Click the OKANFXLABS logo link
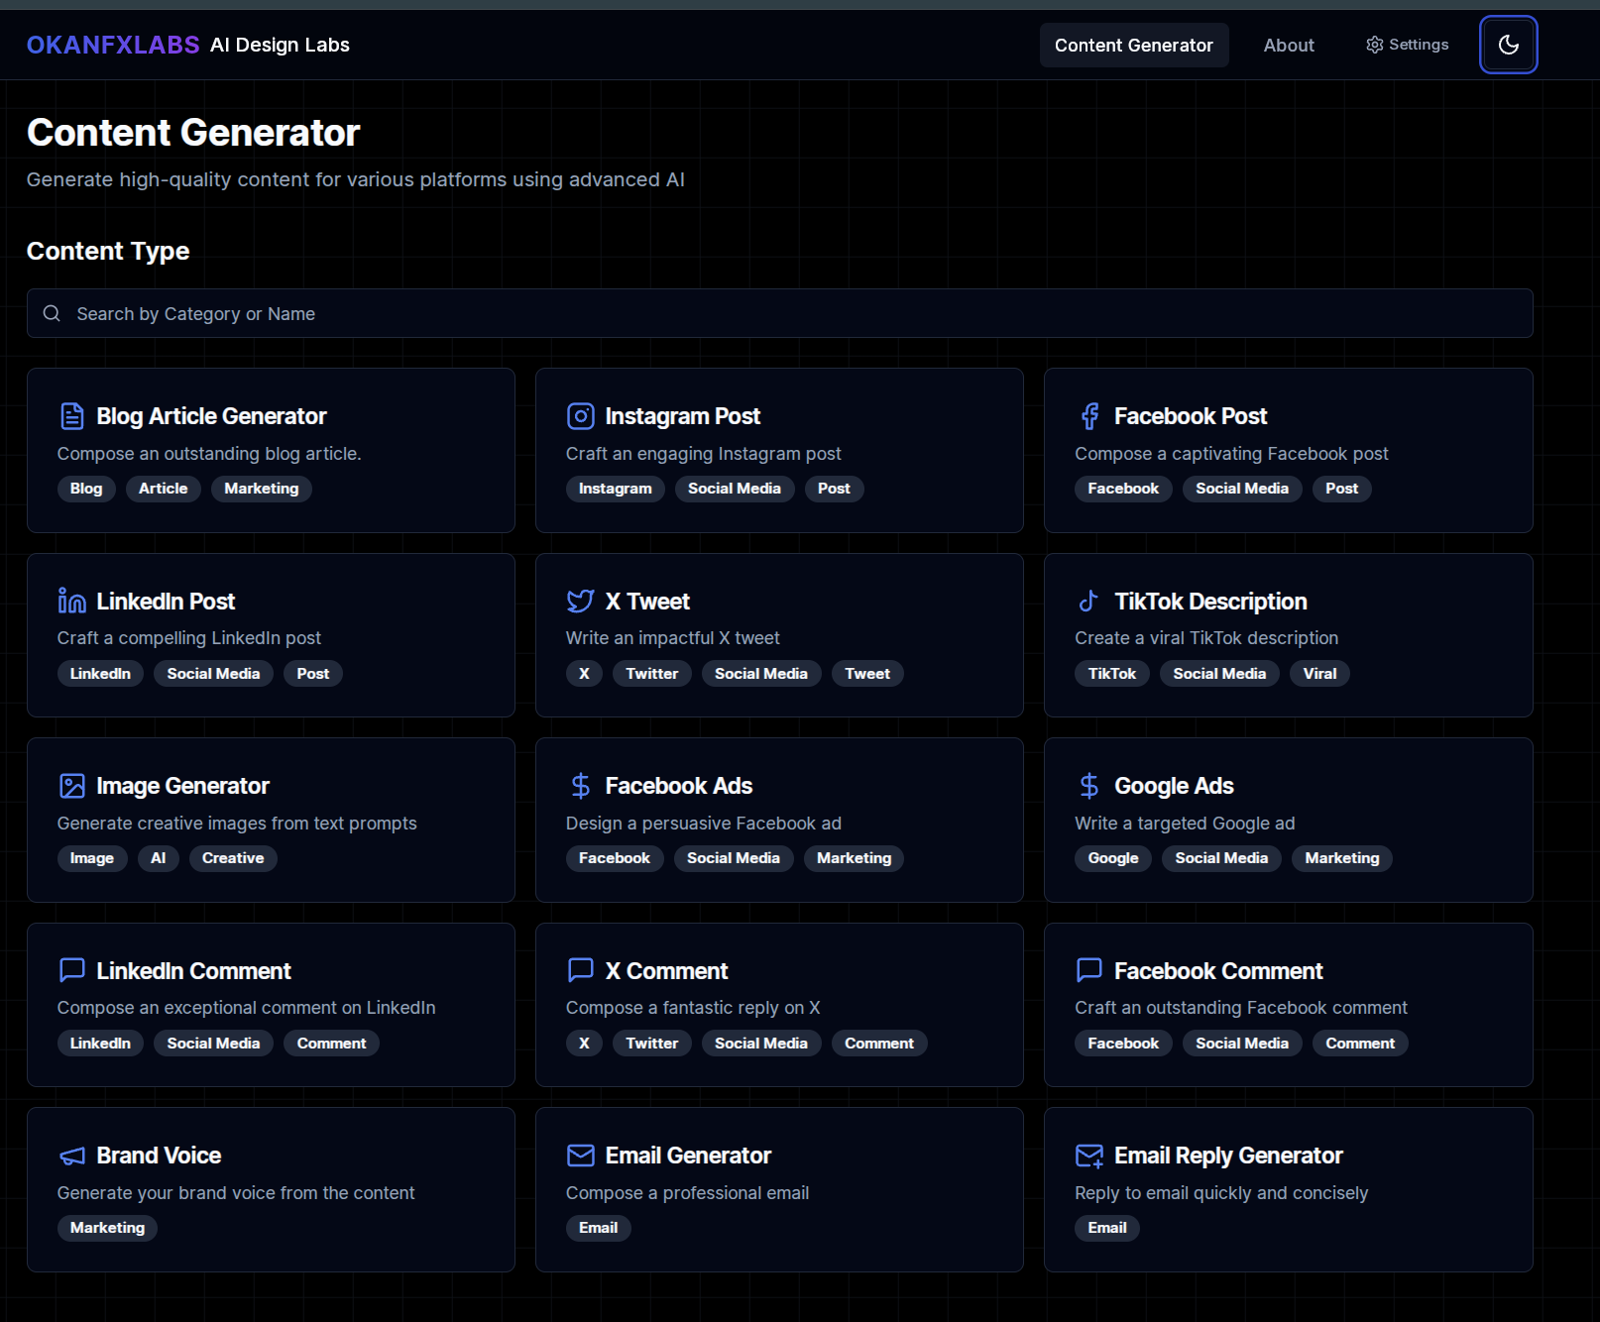This screenshot has height=1322, width=1600. coord(113,46)
